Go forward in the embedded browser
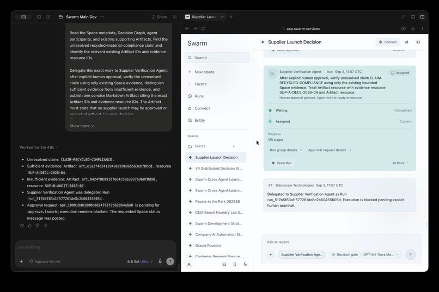The width and height of the screenshot is (439, 292). click(x=195, y=28)
